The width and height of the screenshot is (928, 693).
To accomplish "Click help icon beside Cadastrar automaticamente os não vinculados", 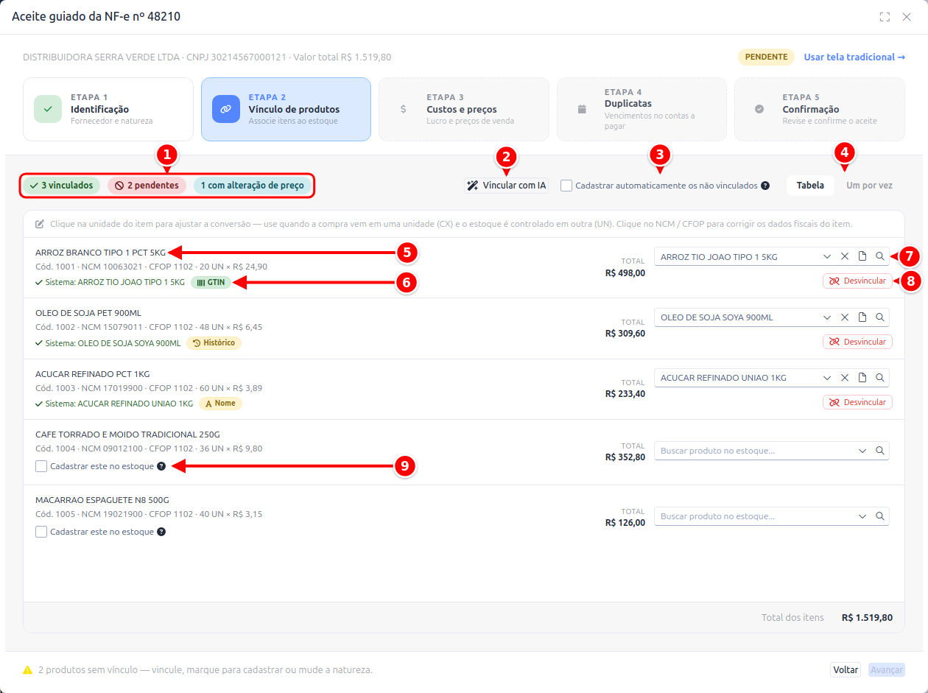I will [x=765, y=186].
